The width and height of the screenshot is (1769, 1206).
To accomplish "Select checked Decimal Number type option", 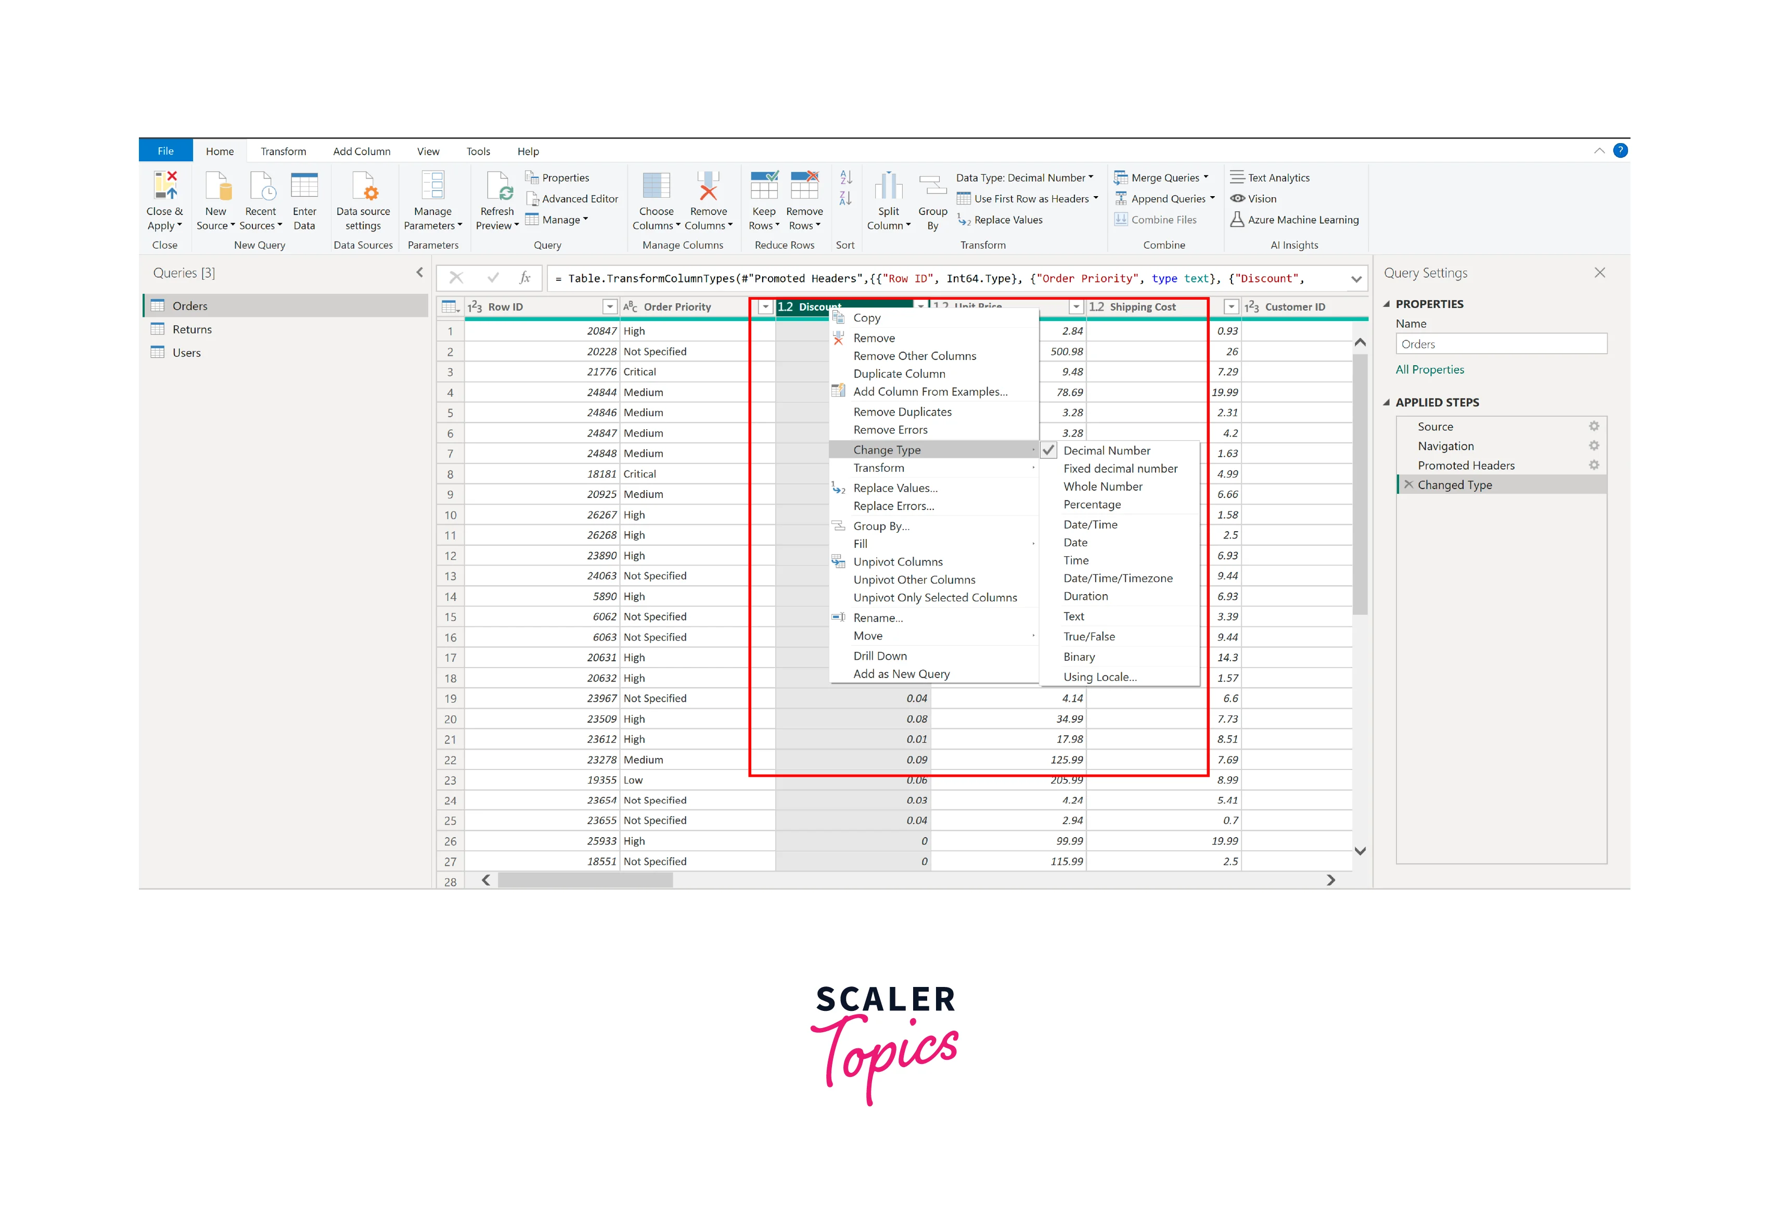I will (1107, 451).
